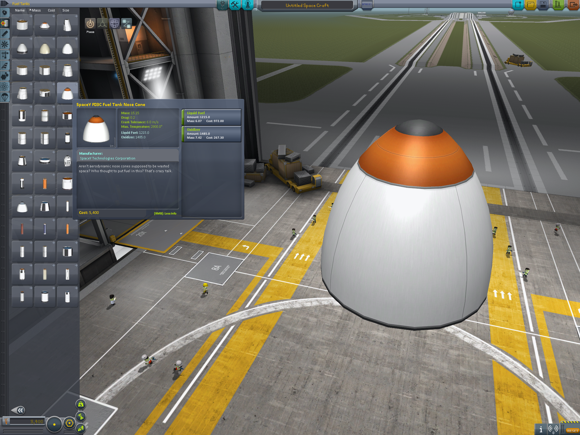
Task: Open the Aerodynamics category (wing icon)
Action: coord(5,66)
